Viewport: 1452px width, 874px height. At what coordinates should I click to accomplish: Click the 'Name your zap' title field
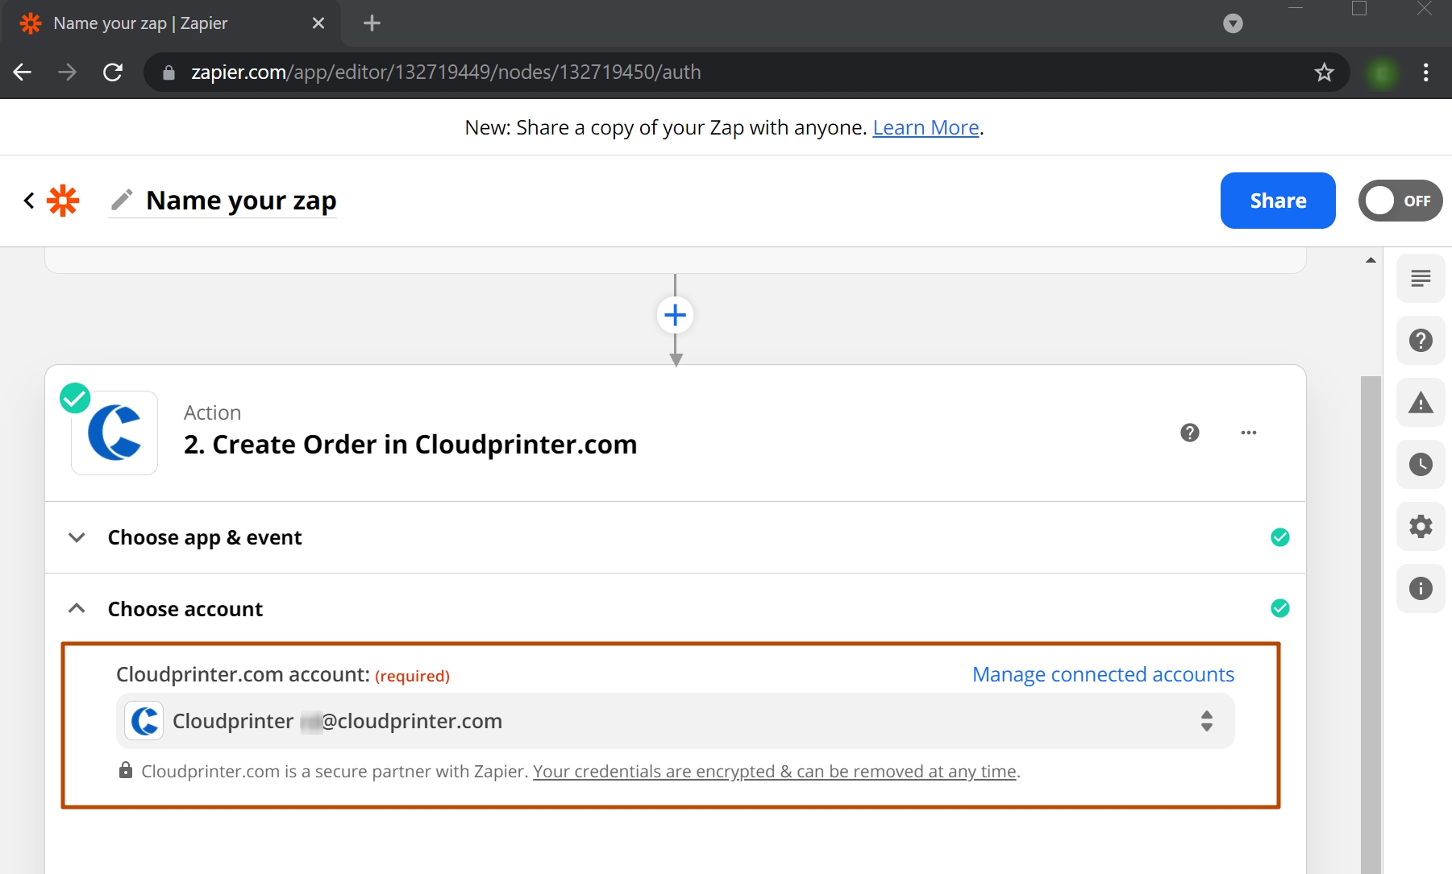pyautogui.click(x=241, y=201)
